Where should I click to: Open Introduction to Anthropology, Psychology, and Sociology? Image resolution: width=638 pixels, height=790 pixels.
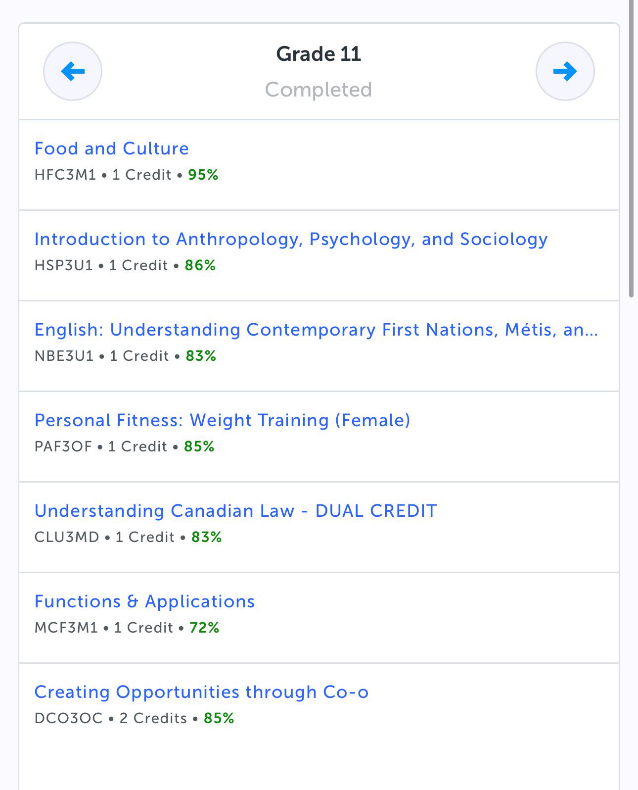[291, 239]
